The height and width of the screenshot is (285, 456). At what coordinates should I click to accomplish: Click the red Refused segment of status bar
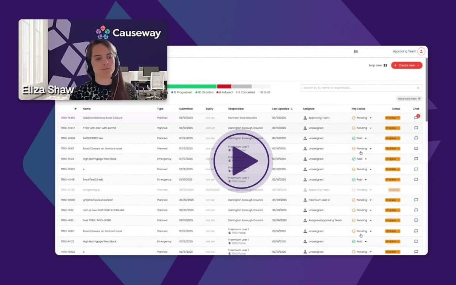pyautogui.click(x=224, y=87)
